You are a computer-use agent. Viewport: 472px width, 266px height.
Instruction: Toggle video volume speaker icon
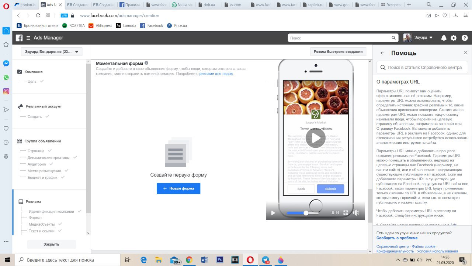pos(356,213)
